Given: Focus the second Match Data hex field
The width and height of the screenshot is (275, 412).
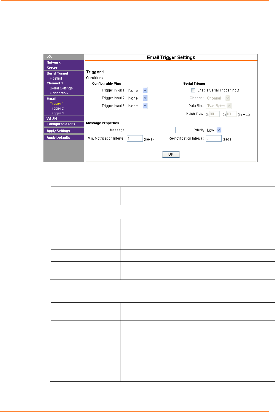Looking at the screenshot, I should tap(231, 114).
